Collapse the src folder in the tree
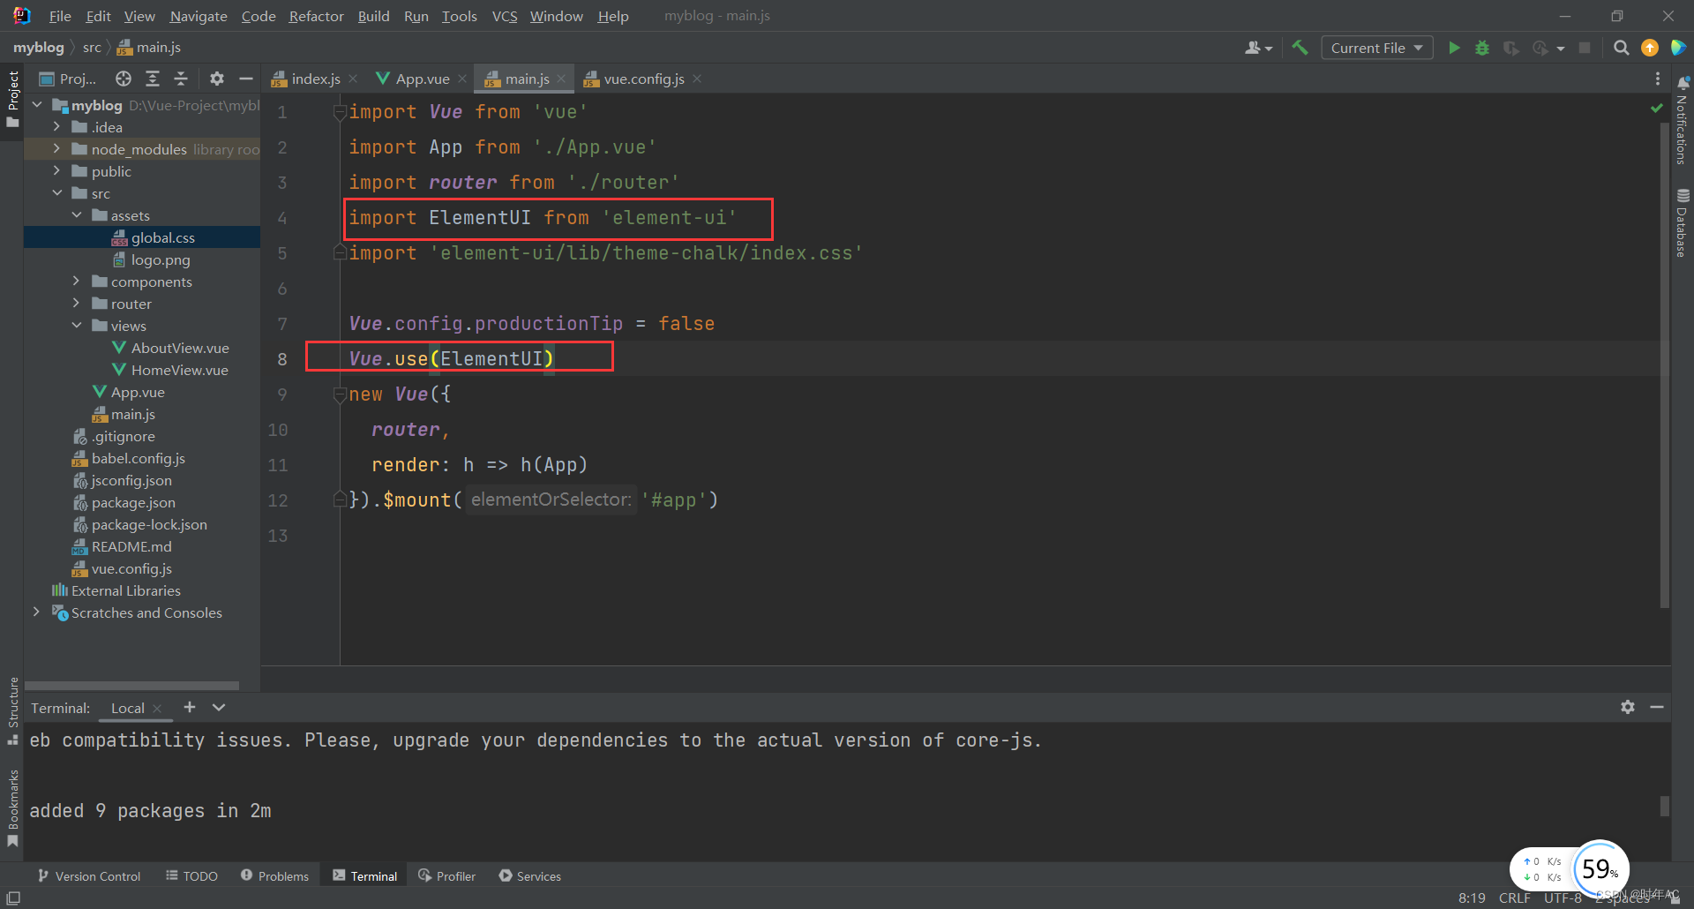1694x909 pixels. [x=58, y=192]
